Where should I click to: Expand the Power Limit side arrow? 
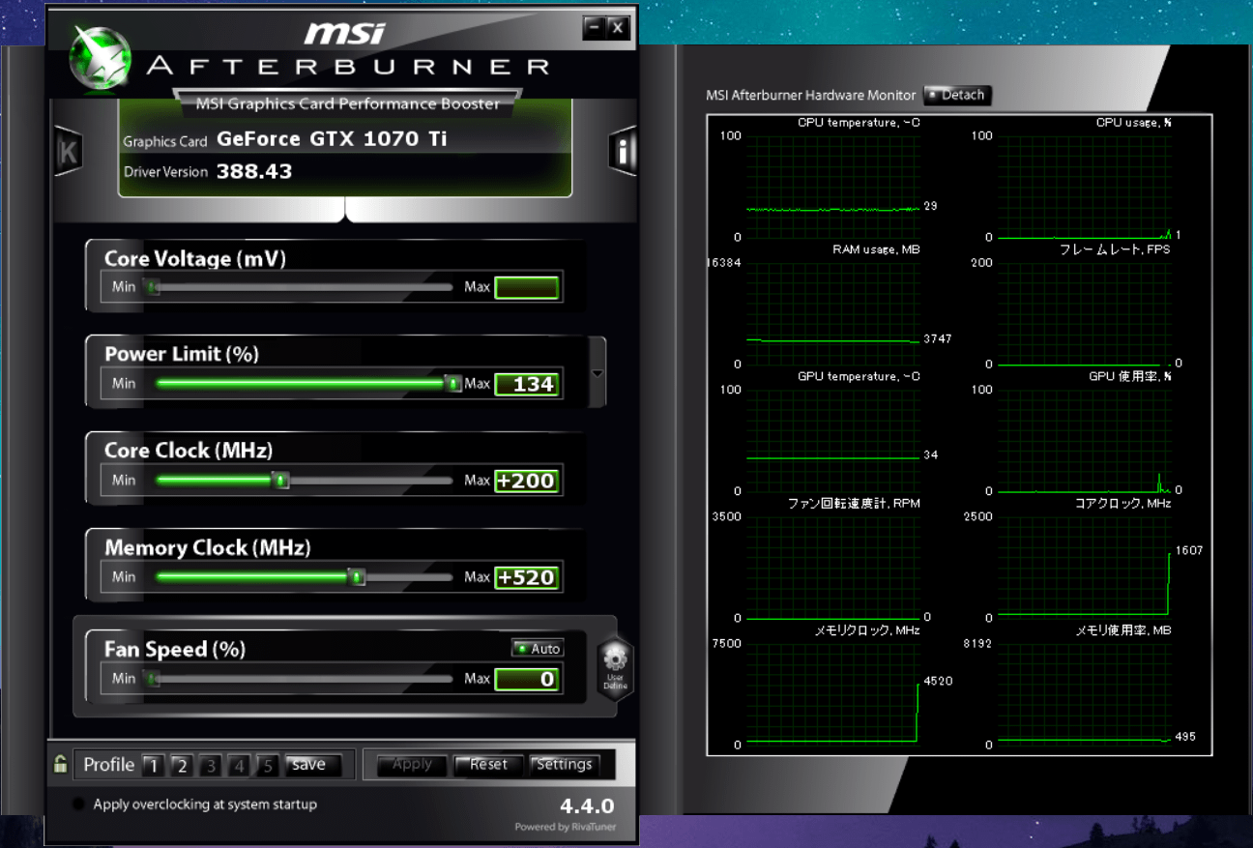pyautogui.click(x=597, y=372)
